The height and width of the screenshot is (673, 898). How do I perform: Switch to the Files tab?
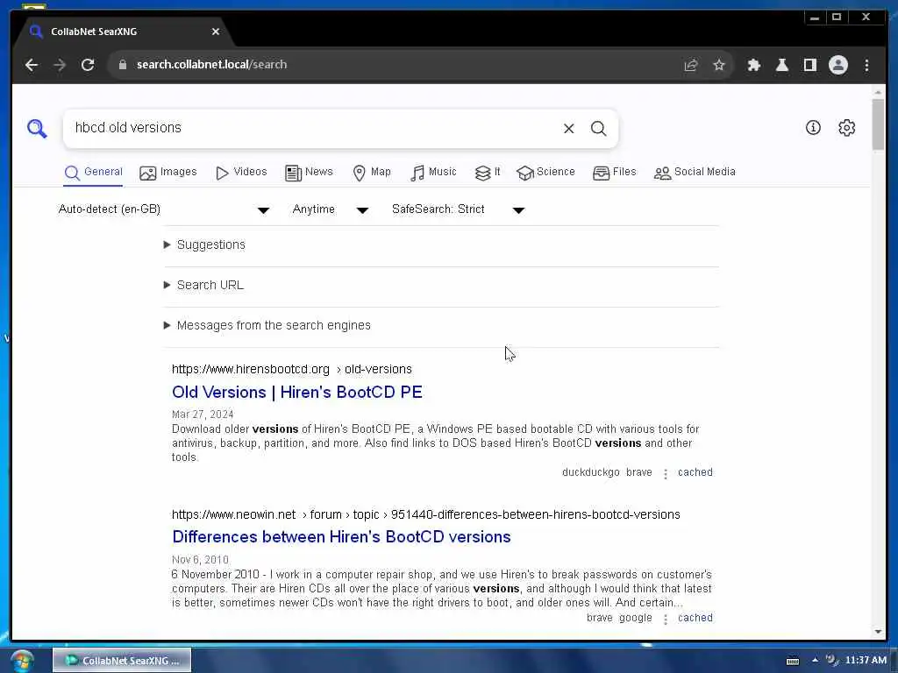coord(615,173)
